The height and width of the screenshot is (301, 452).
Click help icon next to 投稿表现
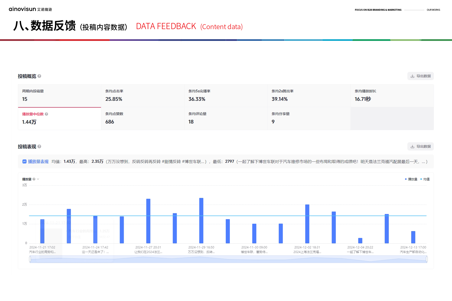coord(39,146)
